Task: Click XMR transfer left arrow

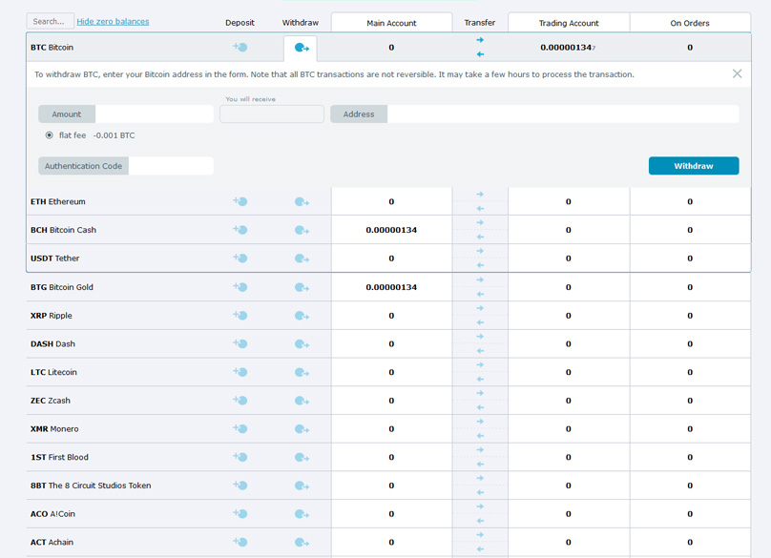Action: tap(480, 436)
